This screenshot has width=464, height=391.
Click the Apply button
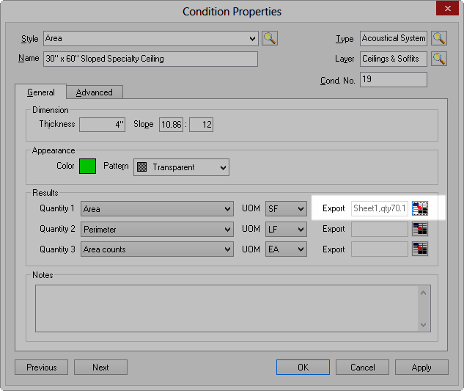point(421,368)
